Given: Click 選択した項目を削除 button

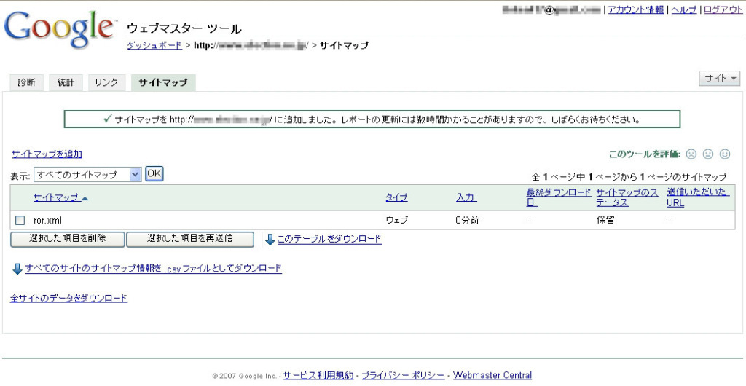Looking at the screenshot, I should pyautogui.click(x=68, y=240).
